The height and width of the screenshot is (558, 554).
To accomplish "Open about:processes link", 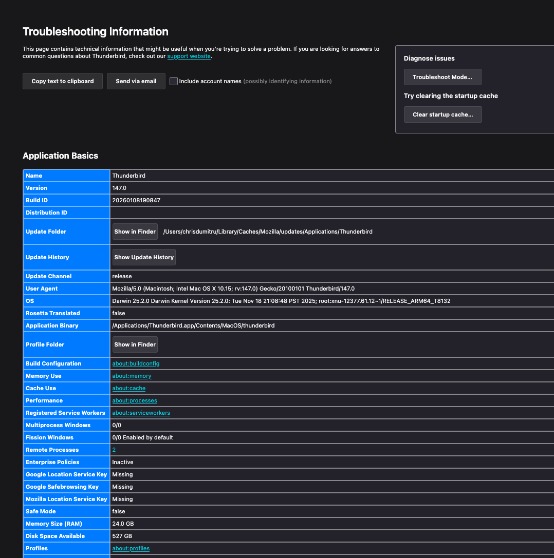I will [x=135, y=401].
